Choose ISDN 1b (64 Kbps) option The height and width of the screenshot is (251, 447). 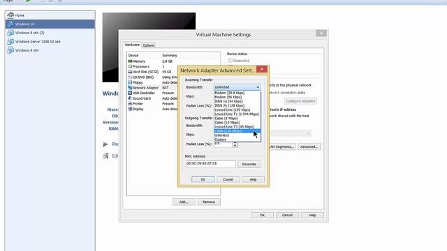[237, 101]
